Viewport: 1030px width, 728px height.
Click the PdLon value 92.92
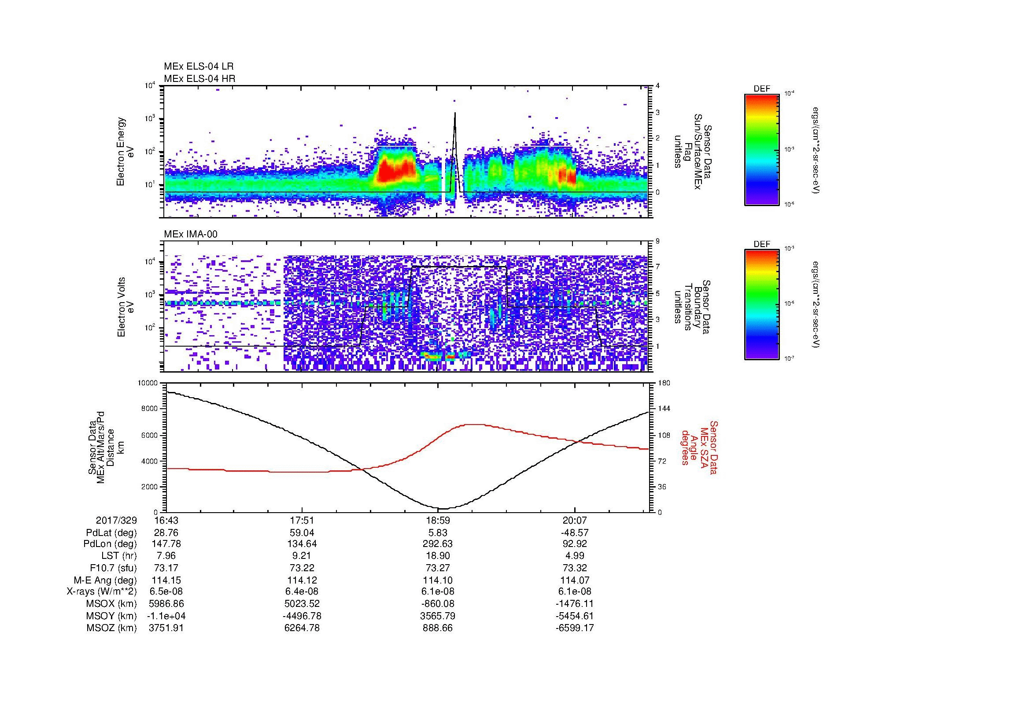point(575,544)
